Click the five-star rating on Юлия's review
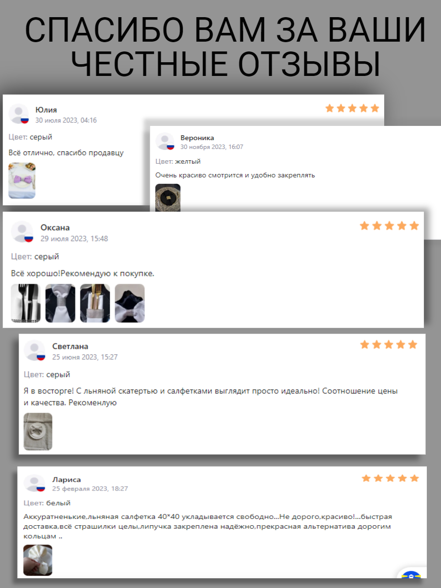The image size is (441, 588). pyautogui.click(x=352, y=108)
